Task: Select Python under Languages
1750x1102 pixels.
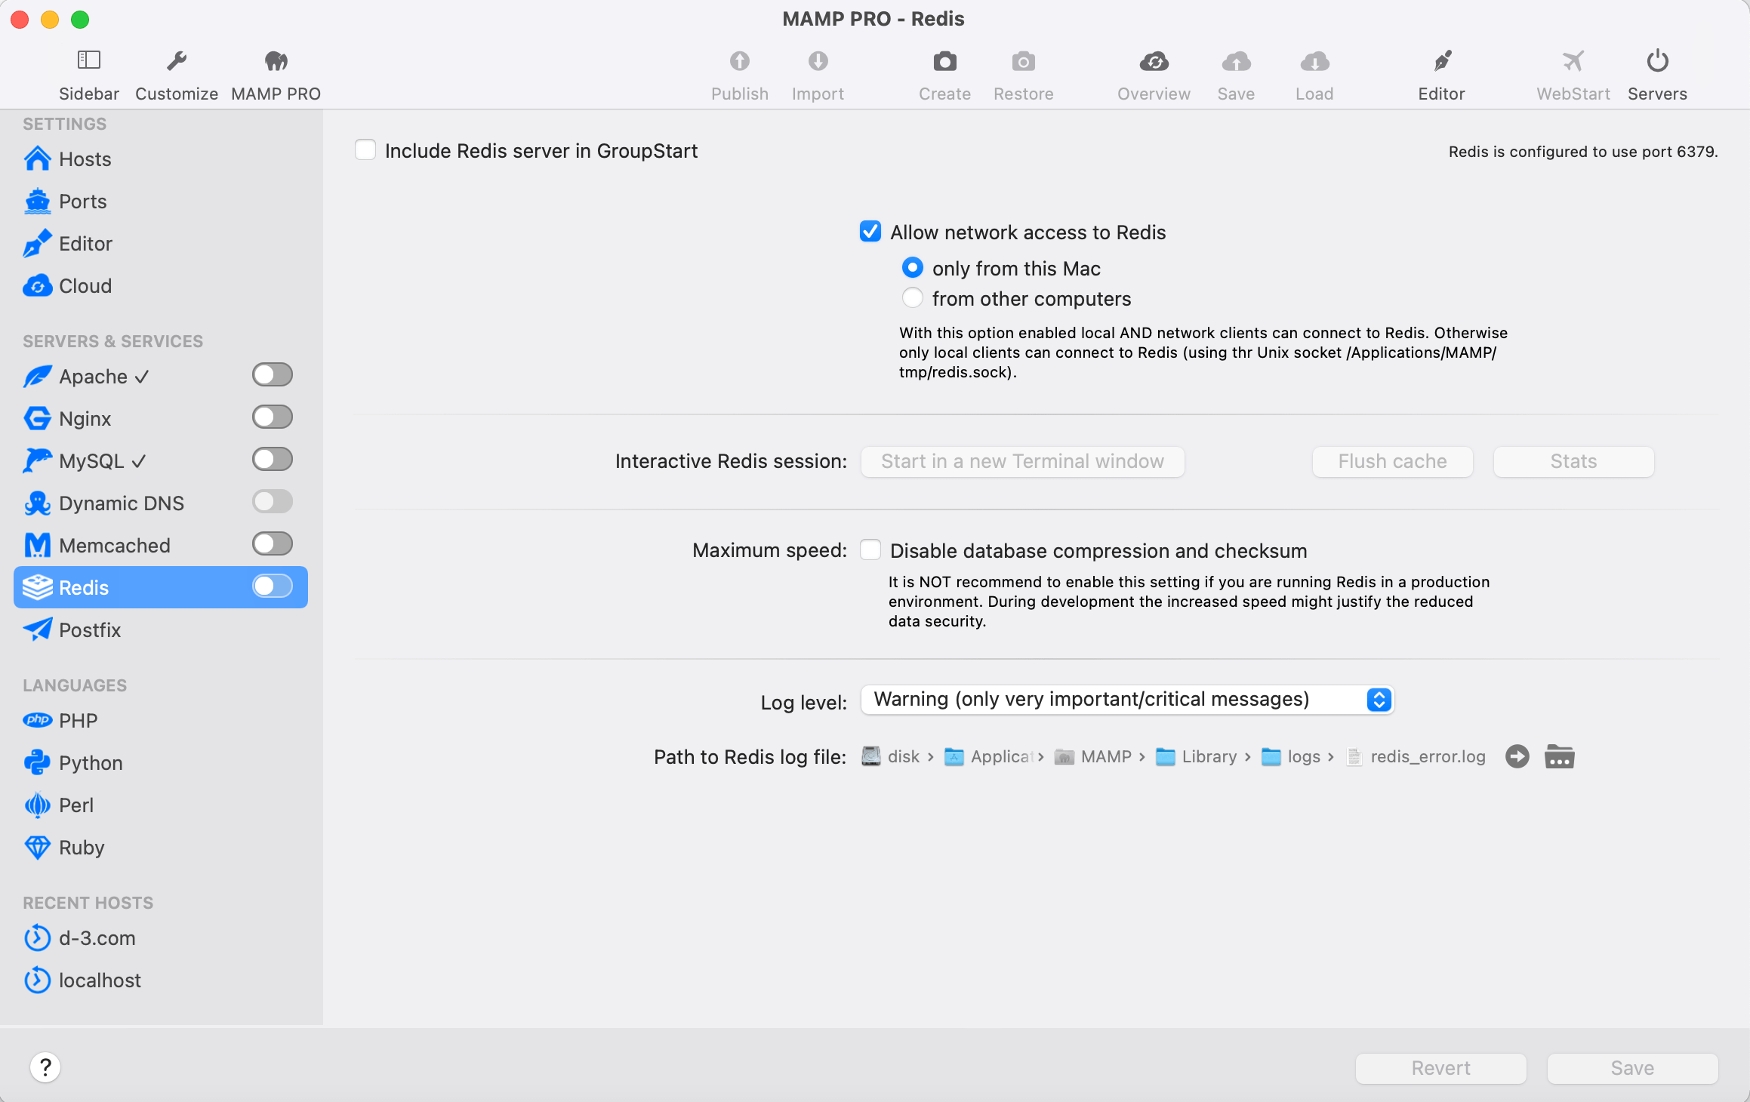Action: point(161,763)
